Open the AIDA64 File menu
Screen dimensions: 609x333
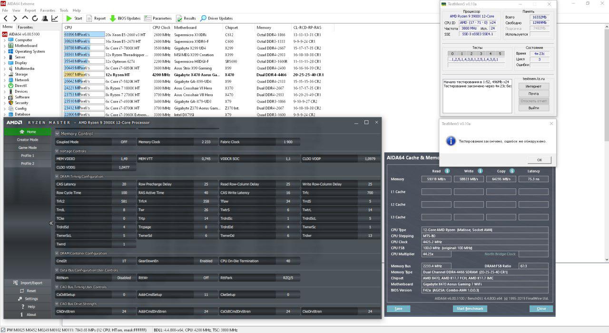pos(5,10)
